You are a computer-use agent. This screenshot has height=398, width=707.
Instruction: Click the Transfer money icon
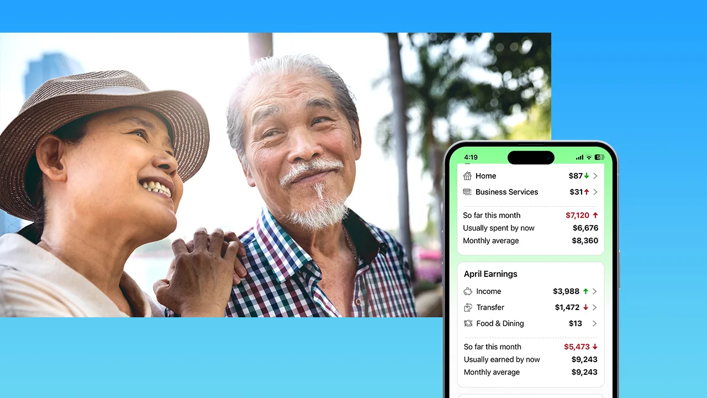(468, 307)
